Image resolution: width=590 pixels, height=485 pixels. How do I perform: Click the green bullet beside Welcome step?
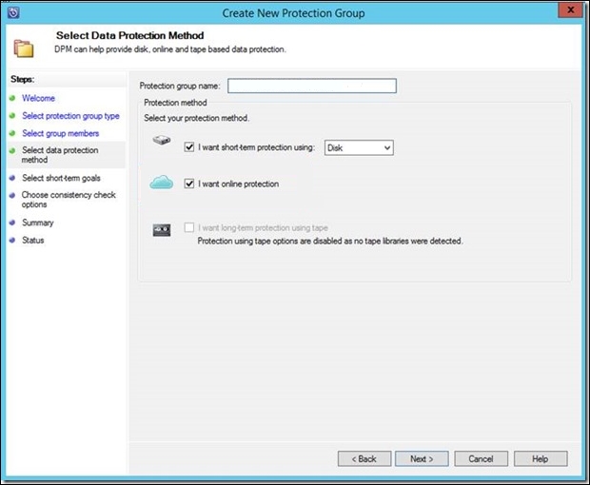pos(11,98)
